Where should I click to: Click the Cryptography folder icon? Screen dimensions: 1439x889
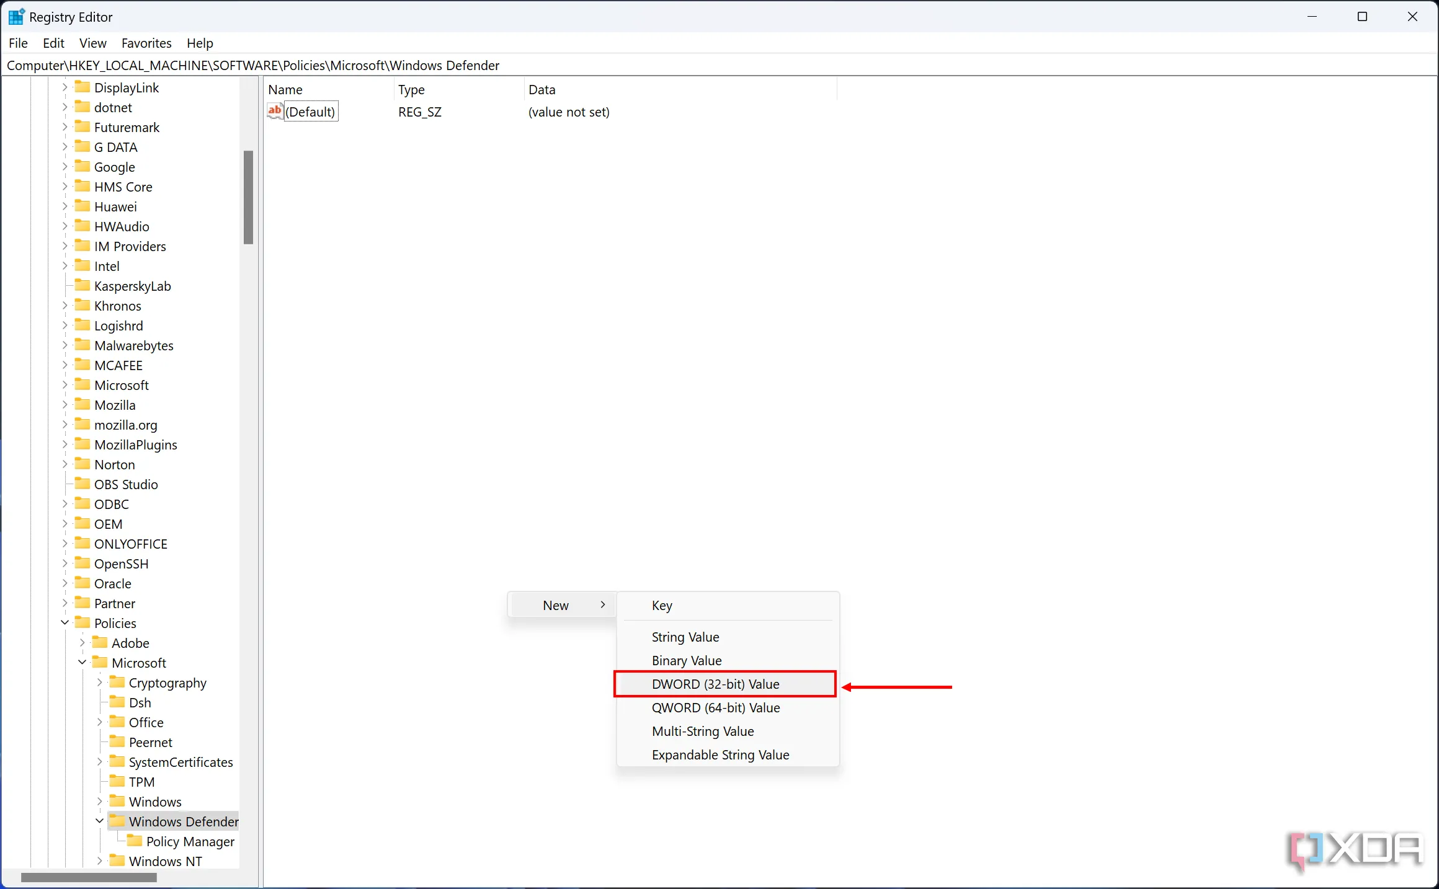pos(117,682)
